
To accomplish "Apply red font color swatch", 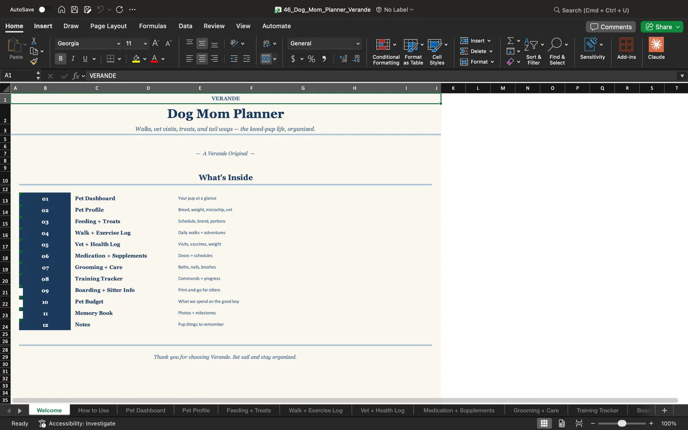I will pyautogui.click(x=154, y=59).
